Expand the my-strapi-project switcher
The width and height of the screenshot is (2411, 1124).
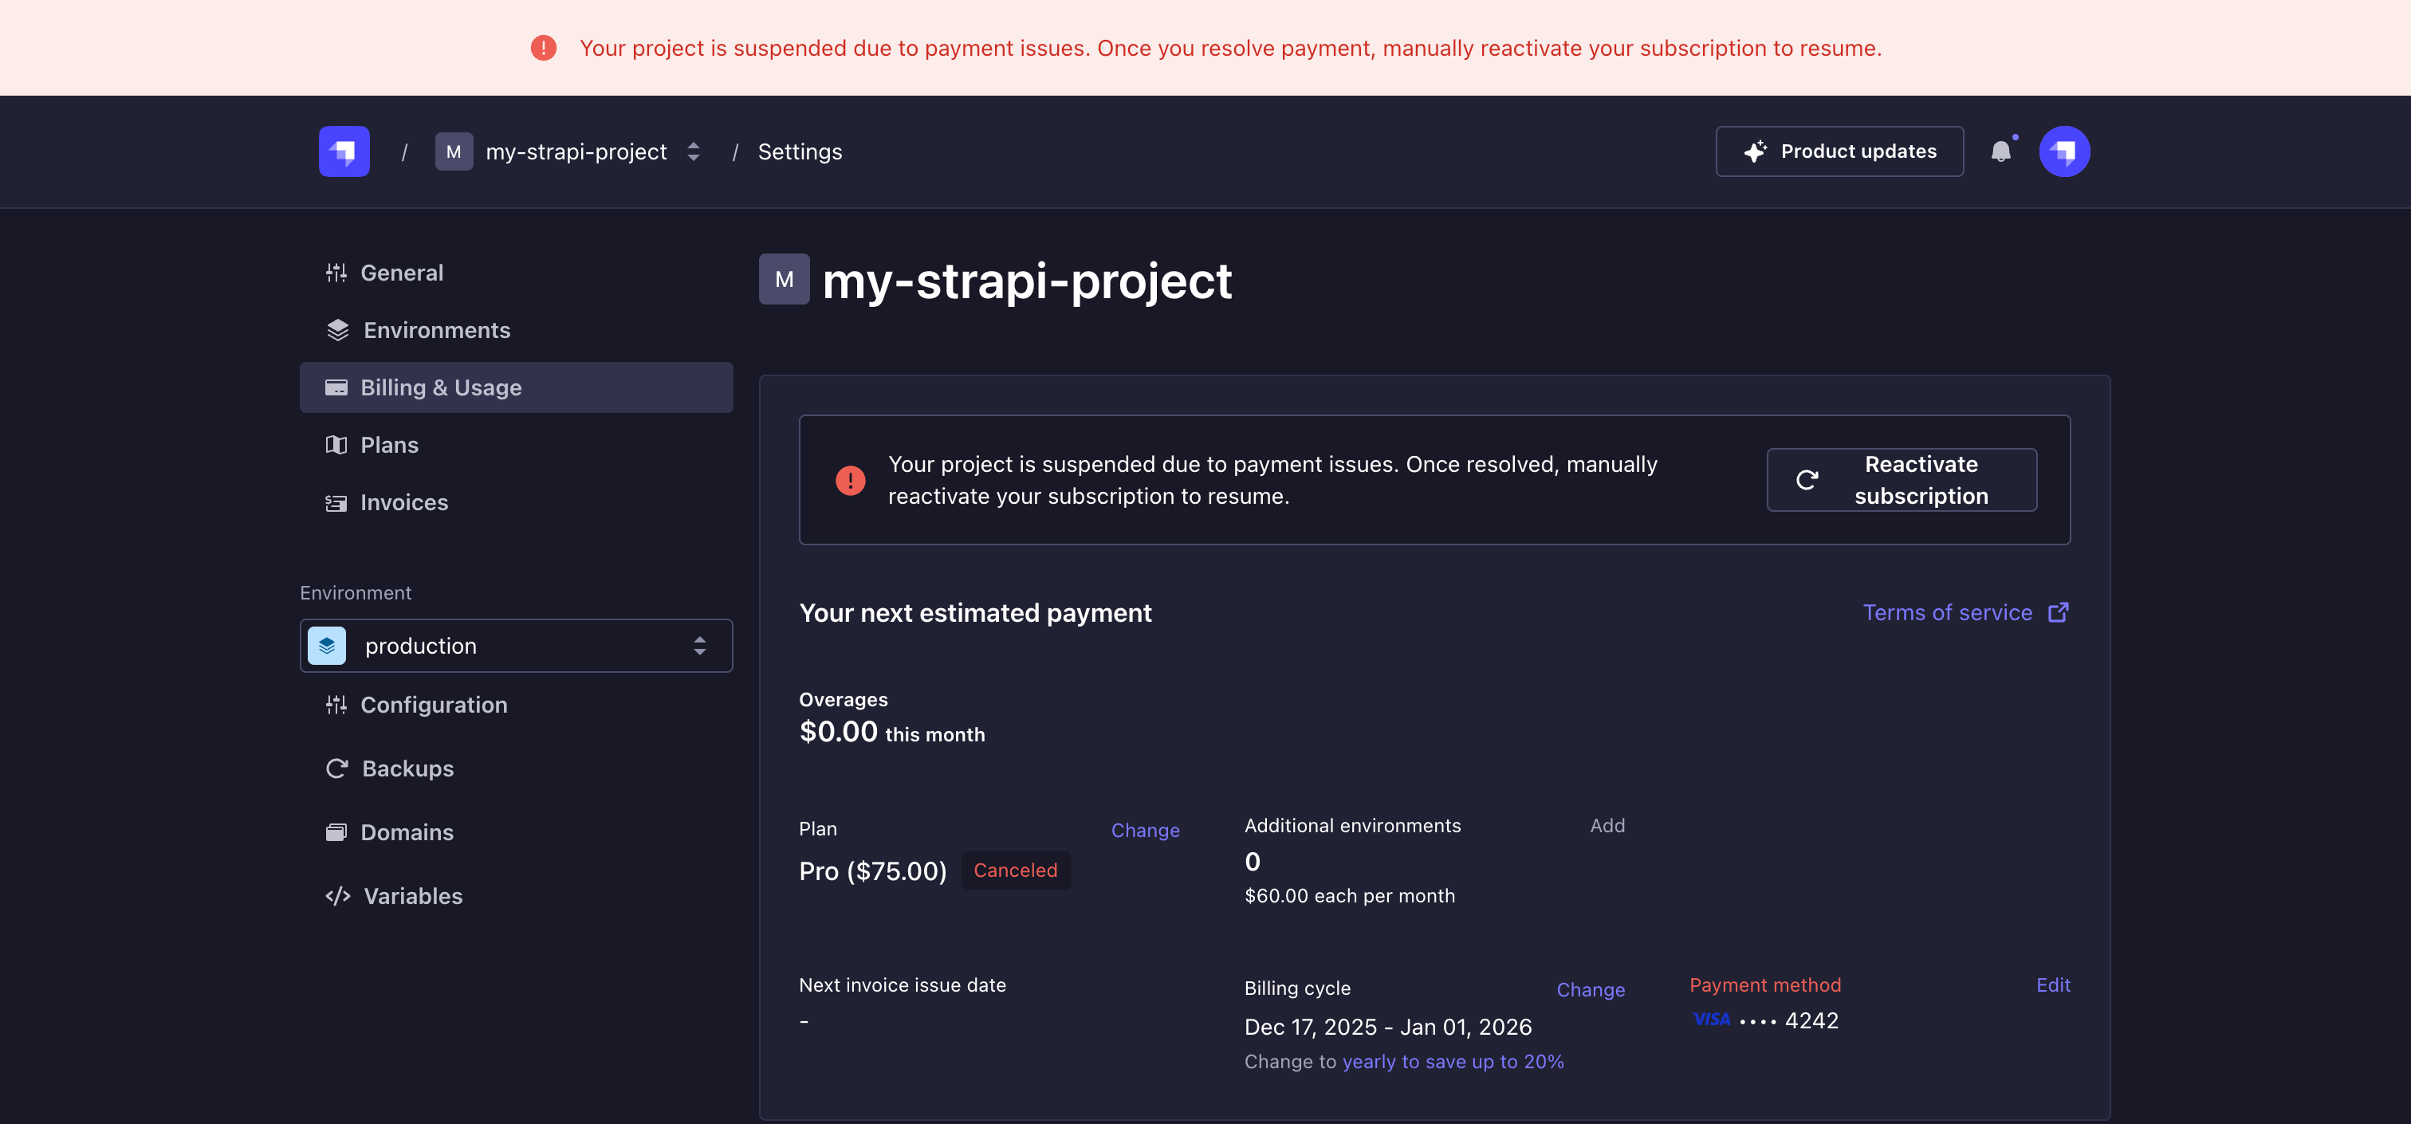coord(693,151)
